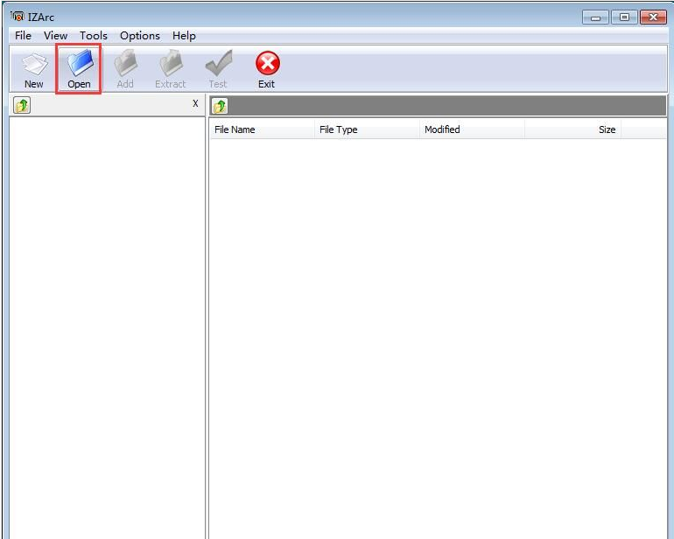Open the Help menu
The width and height of the screenshot is (674, 539).
pyautogui.click(x=184, y=36)
